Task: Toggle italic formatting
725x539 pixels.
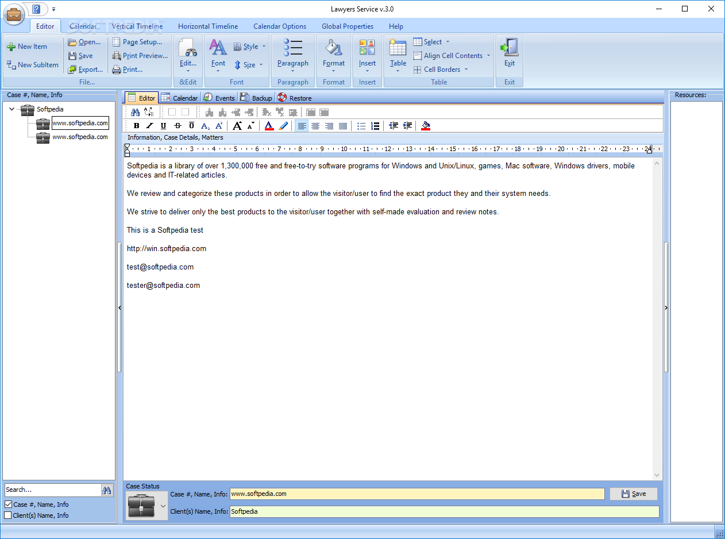Action: [150, 126]
